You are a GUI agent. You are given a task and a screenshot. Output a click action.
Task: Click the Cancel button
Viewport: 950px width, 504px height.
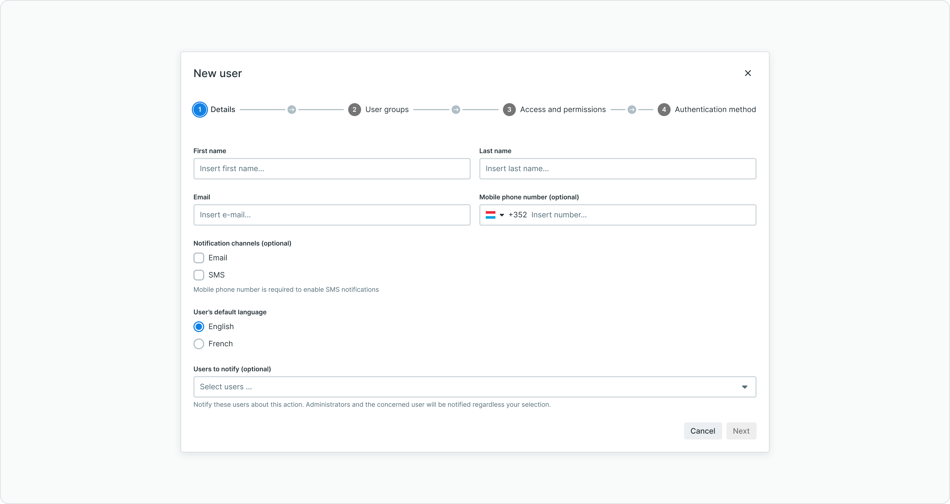pos(703,431)
